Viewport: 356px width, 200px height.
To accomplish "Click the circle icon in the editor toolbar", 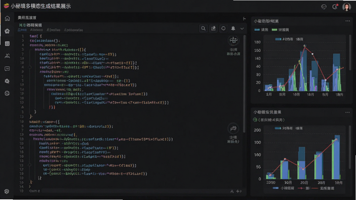I will (223, 28).
